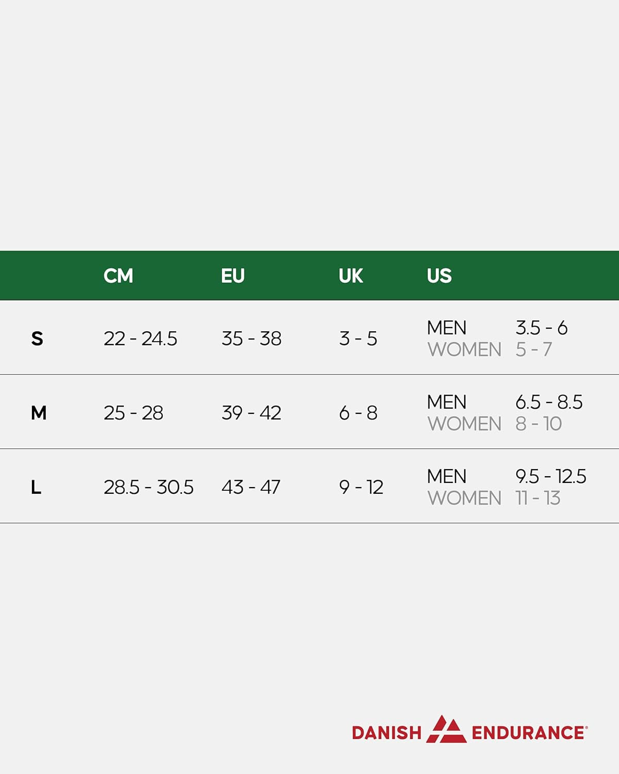Select the EU 35 - 38 value

(251, 338)
